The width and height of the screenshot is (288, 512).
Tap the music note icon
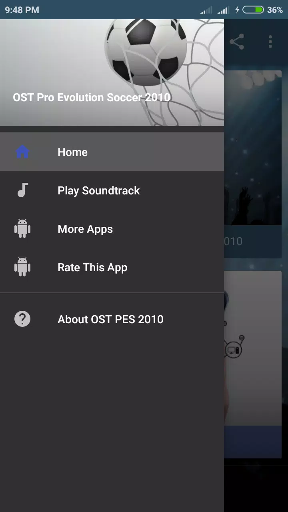click(22, 190)
